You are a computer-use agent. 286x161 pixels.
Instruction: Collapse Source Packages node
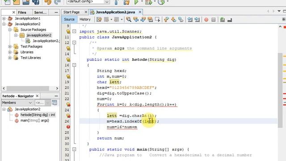[10, 30]
